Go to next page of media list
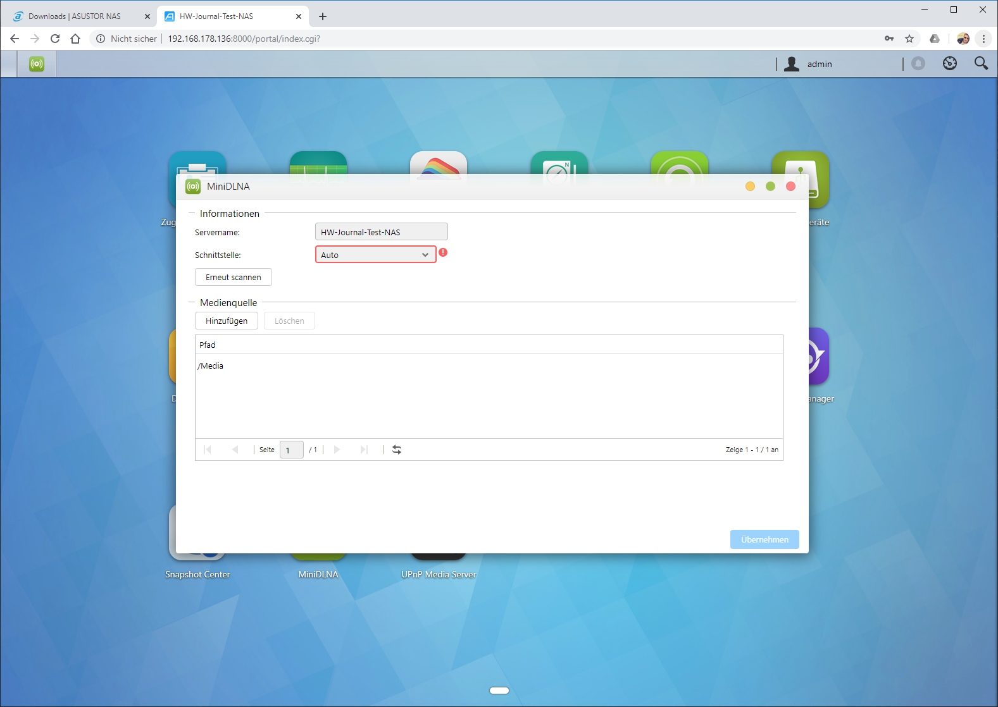Image resolution: width=998 pixels, height=707 pixels. (337, 450)
